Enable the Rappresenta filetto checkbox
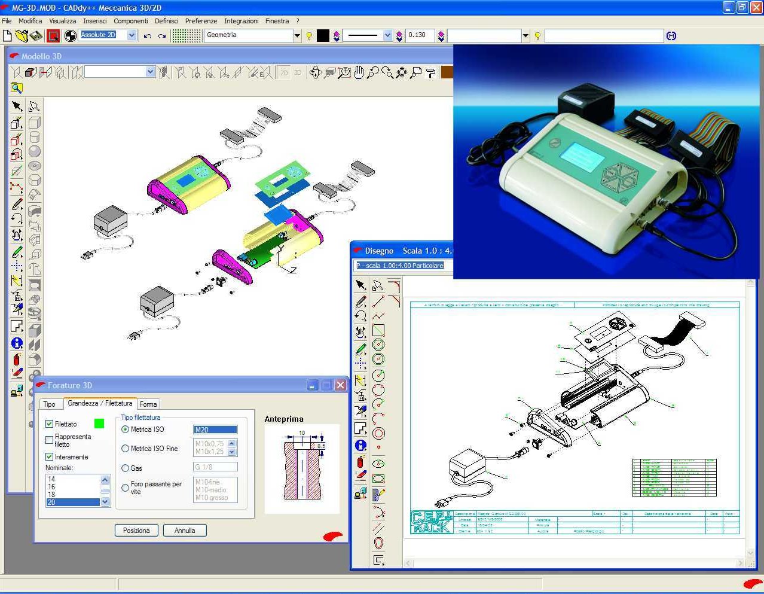The width and height of the screenshot is (764, 594). (50, 440)
